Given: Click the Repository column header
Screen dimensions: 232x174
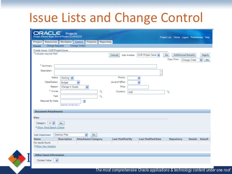Looking at the screenshot, I should 176,139.
